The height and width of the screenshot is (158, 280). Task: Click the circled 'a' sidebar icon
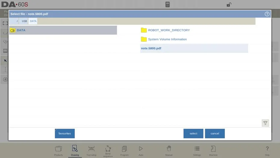pyautogui.click(x=5, y=79)
